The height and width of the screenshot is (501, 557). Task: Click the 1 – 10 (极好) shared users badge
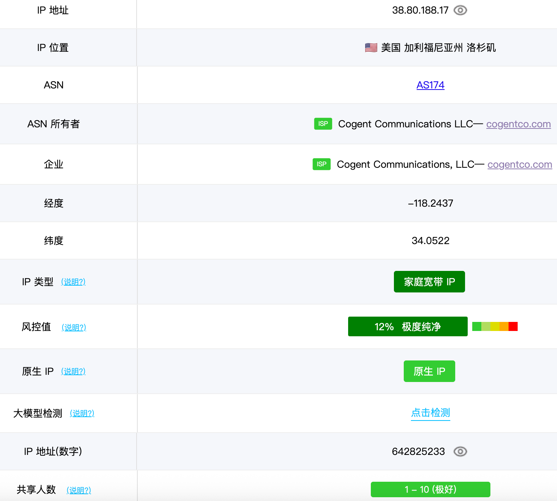click(430, 489)
